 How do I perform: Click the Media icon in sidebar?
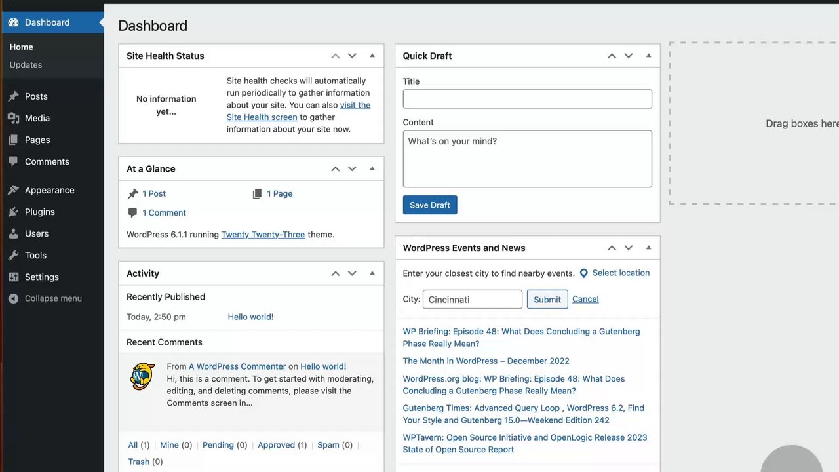(13, 118)
